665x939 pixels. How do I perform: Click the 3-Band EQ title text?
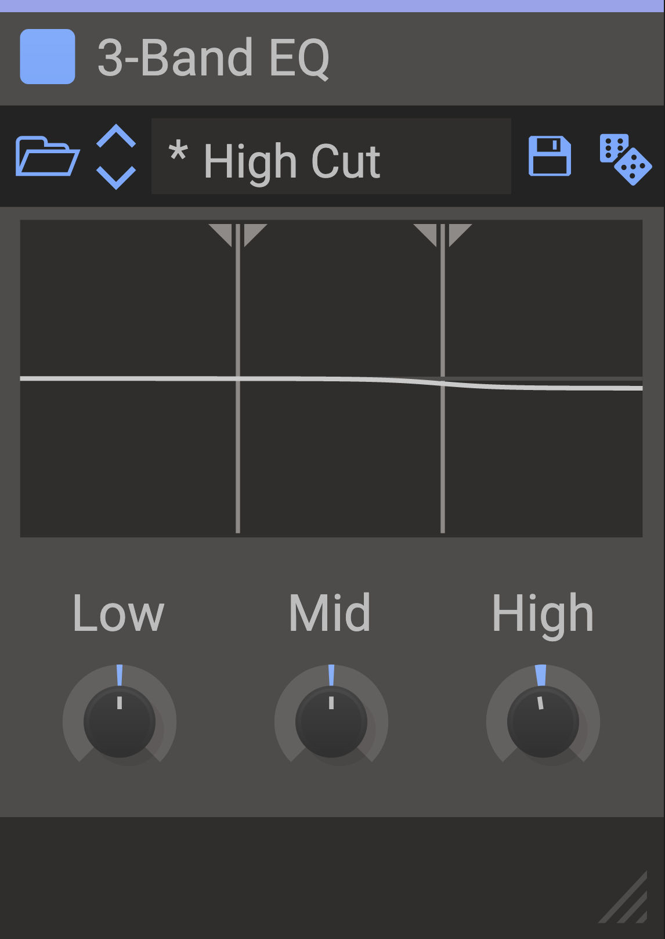(x=214, y=58)
